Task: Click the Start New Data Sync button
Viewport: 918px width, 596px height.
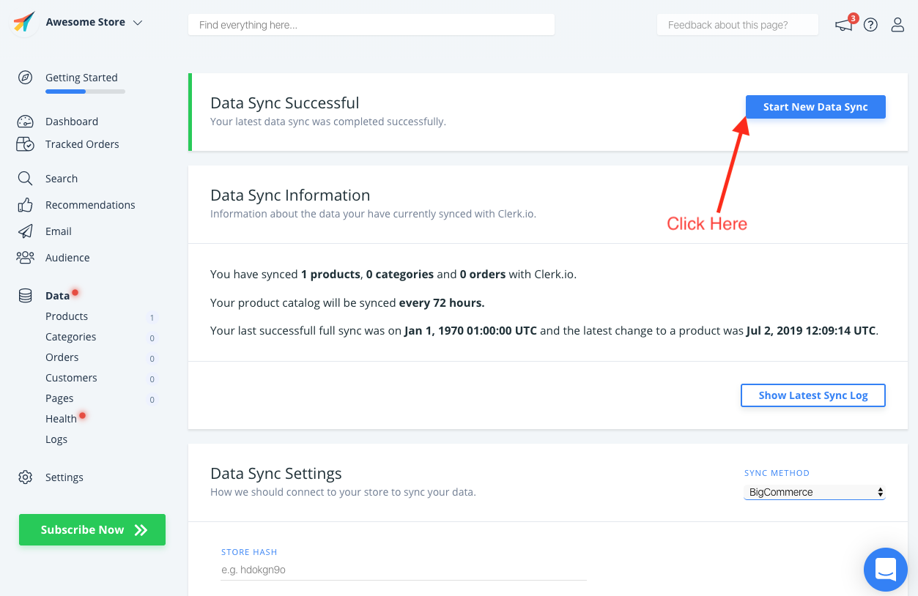Action: (x=815, y=107)
